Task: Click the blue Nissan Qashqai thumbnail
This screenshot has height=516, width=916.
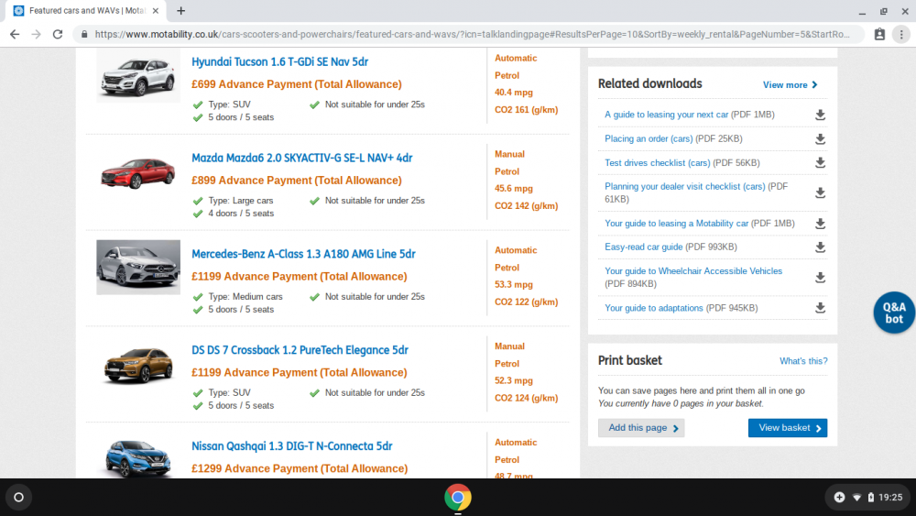Action: tap(138, 459)
